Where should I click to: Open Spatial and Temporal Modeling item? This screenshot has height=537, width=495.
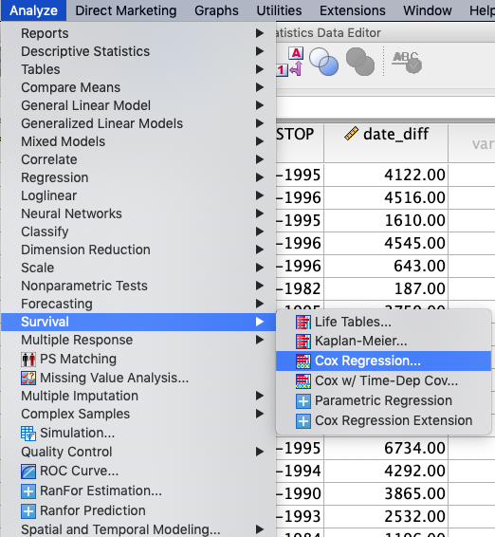tap(138, 529)
